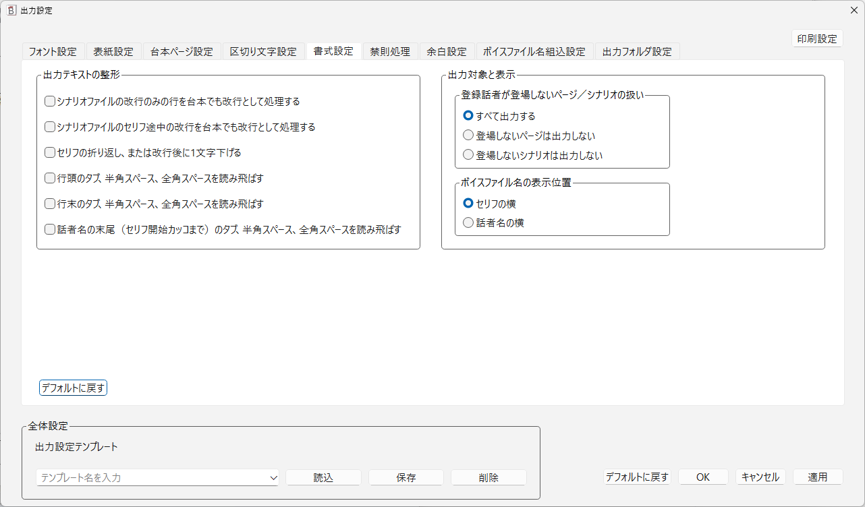Open 印刷設定 in the top right
The image size is (865, 507).
[817, 38]
